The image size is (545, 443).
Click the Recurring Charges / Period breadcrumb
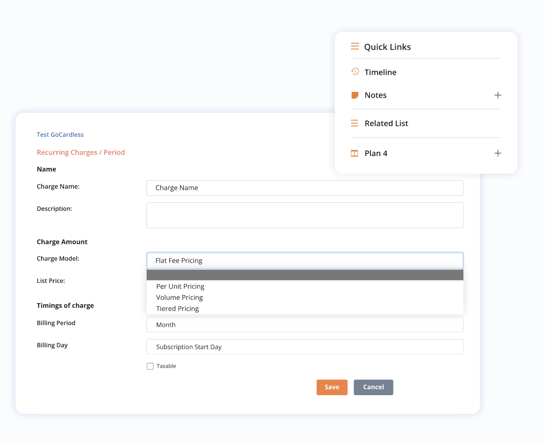81,152
